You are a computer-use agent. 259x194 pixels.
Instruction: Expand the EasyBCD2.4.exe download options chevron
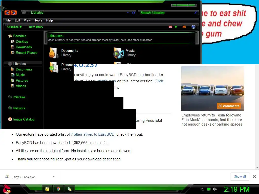(x=54, y=177)
